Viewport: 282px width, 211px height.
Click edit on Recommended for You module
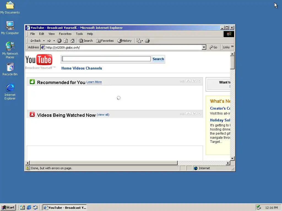tap(182, 81)
